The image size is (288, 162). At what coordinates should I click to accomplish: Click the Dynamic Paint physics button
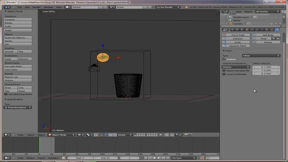click(x=236, y=46)
